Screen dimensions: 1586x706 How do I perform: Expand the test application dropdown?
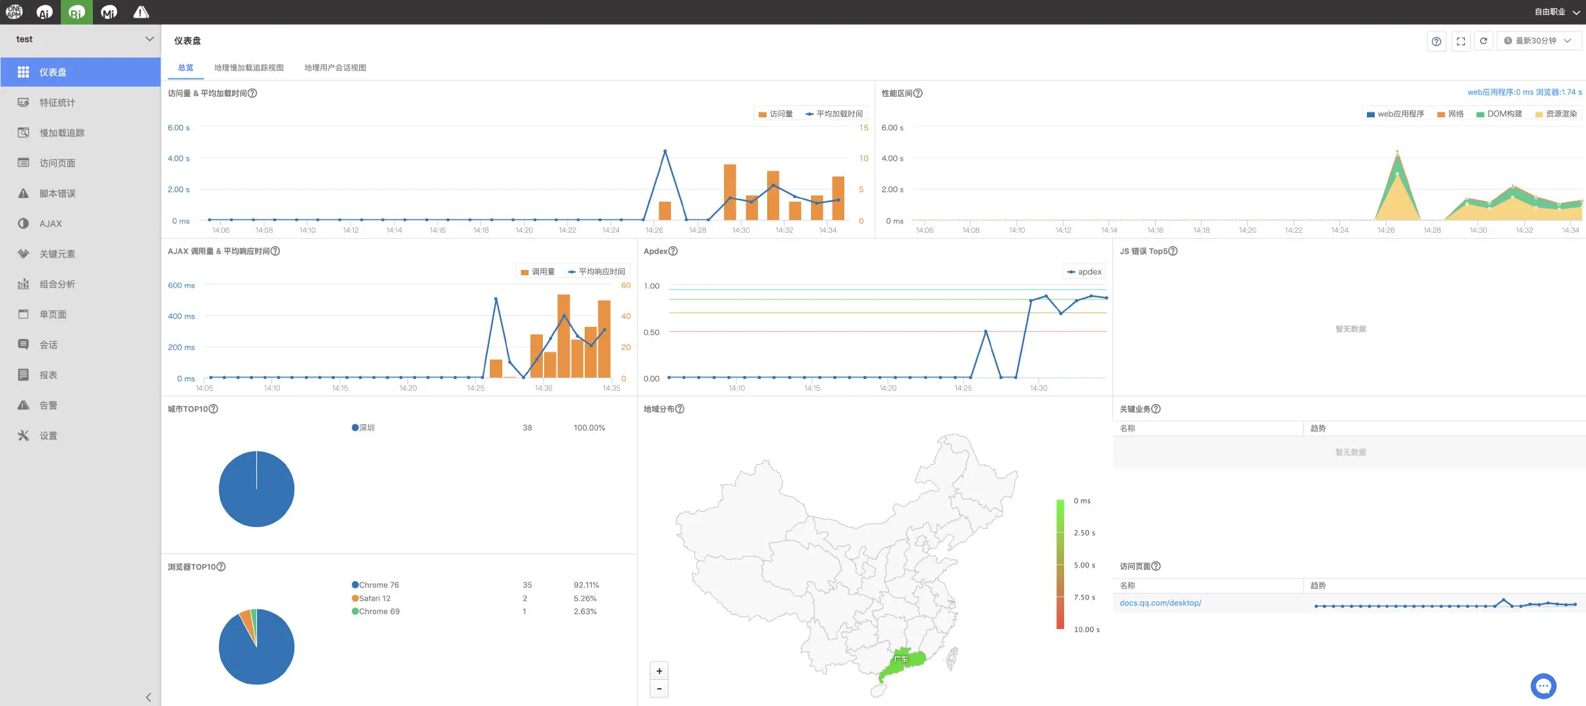click(x=150, y=39)
